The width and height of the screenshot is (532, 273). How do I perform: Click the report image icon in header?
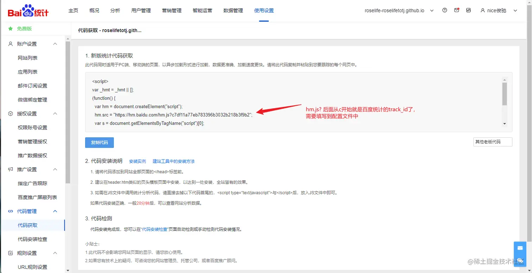pyautogui.click(x=468, y=11)
